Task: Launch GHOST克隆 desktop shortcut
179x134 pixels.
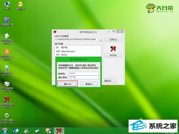Action: point(7,38)
